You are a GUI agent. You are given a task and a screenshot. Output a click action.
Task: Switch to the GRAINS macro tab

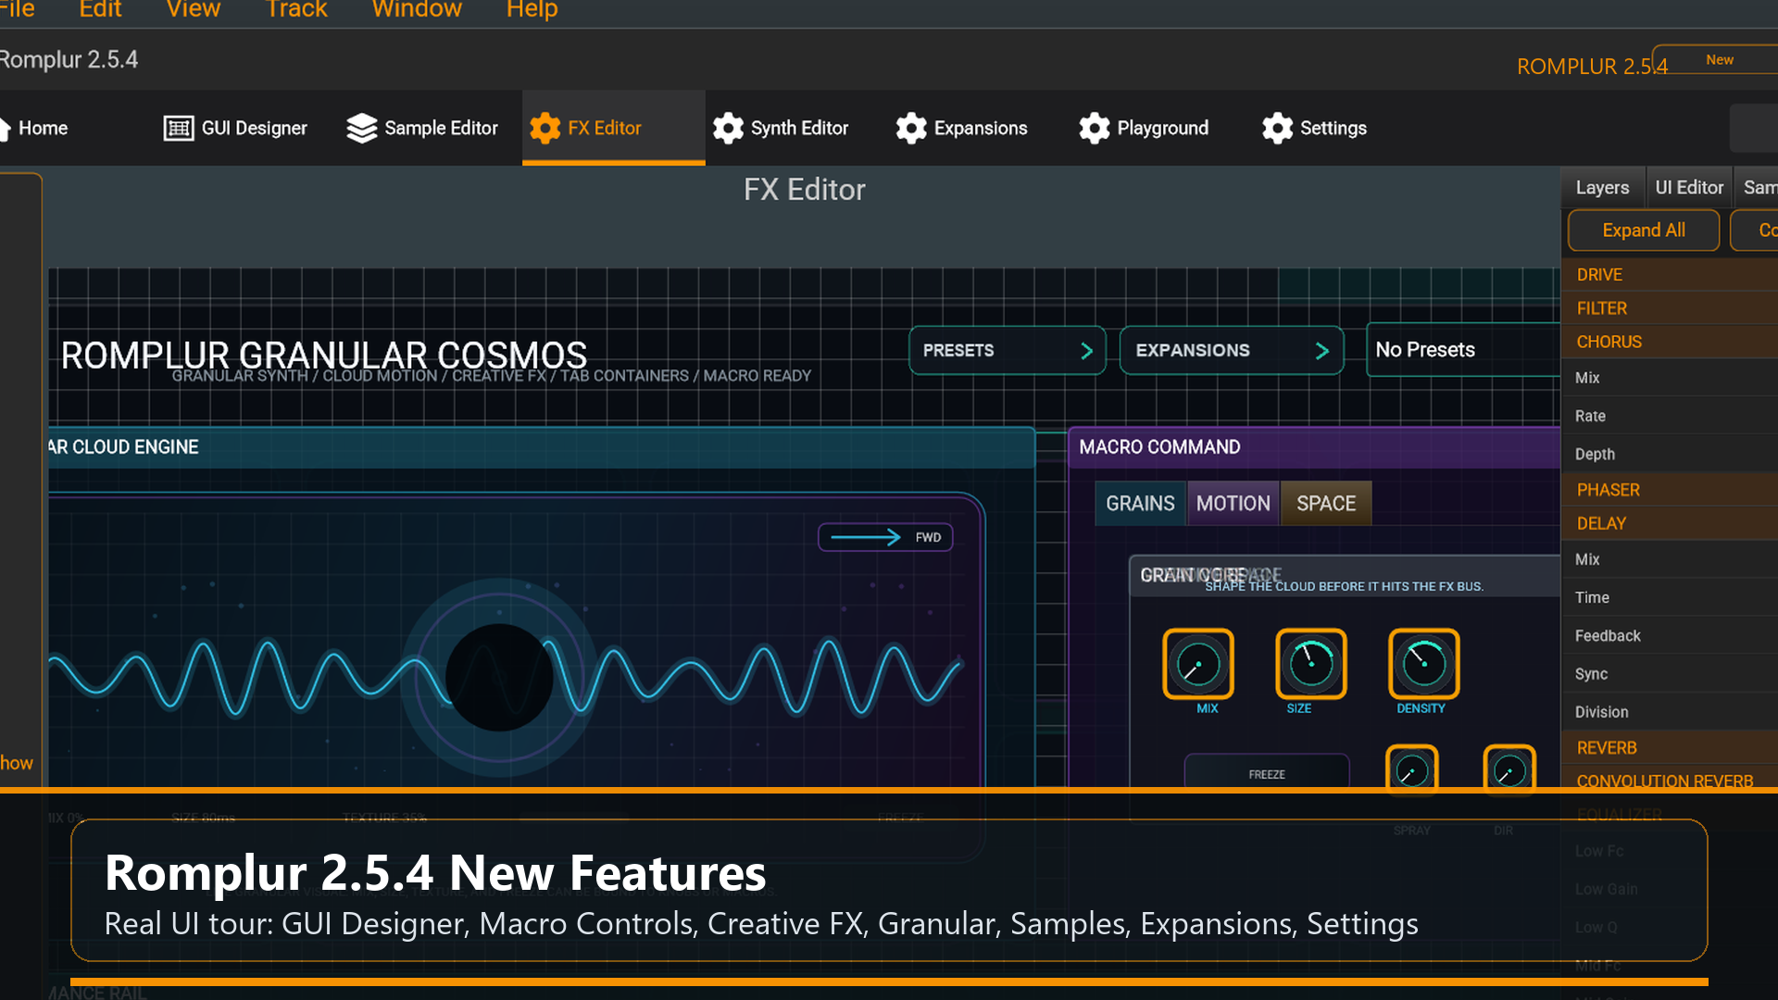click(x=1140, y=503)
